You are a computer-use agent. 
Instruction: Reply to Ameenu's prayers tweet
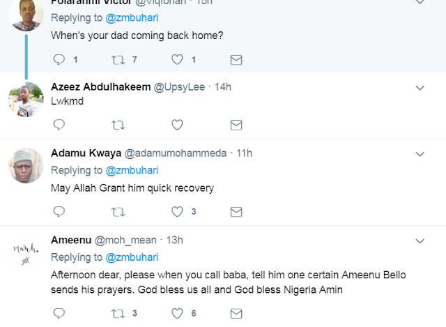pyautogui.click(x=59, y=313)
